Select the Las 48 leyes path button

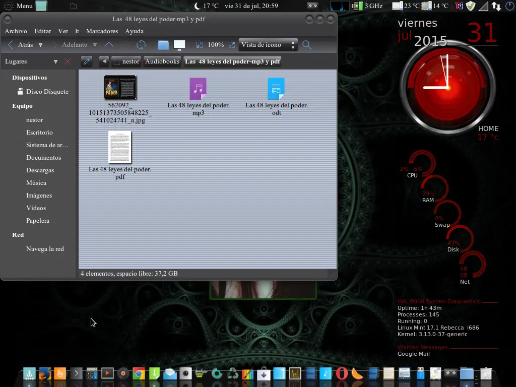(x=232, y=61)
